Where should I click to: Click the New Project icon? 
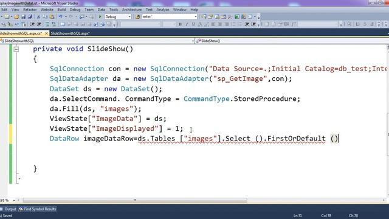7,16
